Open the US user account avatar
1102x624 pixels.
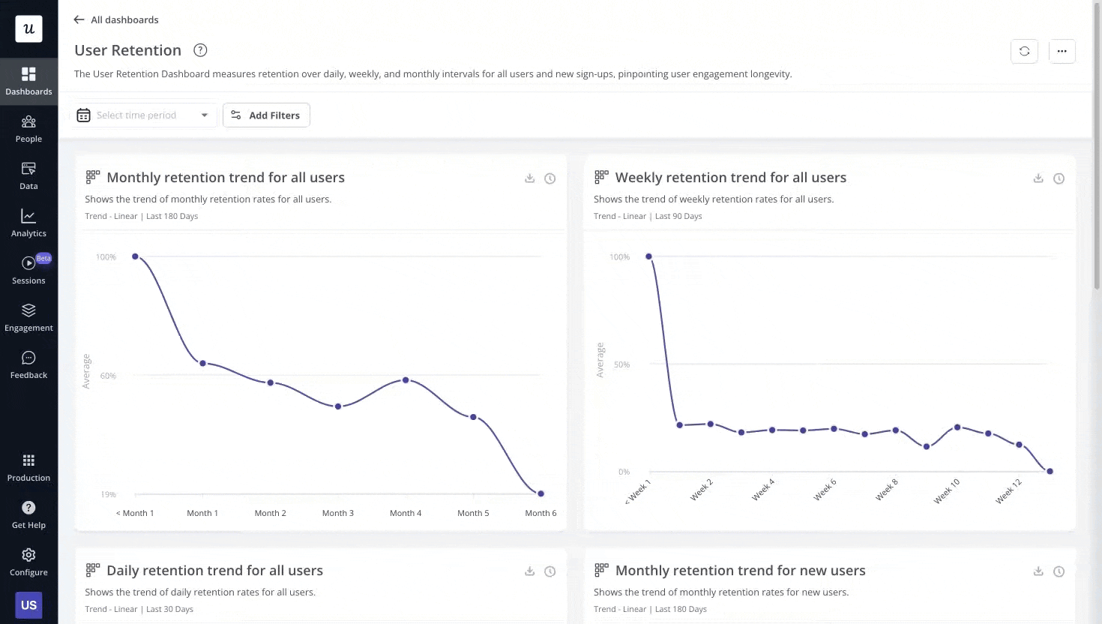coord(28,604)
